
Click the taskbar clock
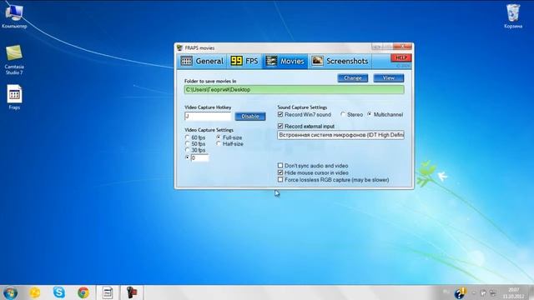[x=514, y=292]
